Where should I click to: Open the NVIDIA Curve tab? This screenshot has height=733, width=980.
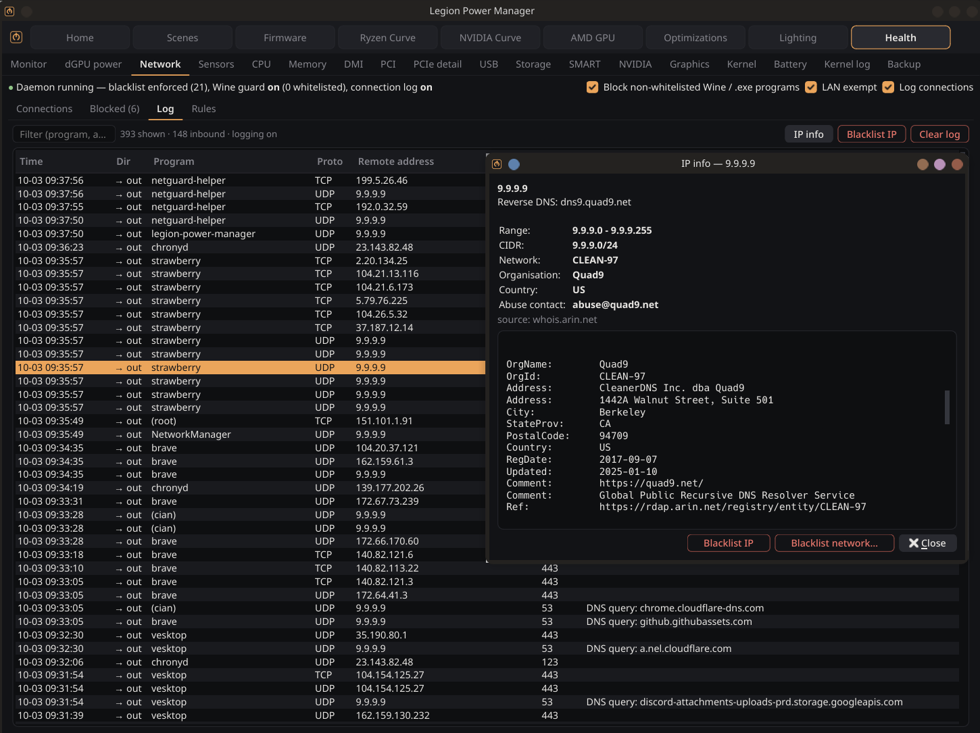point(490,38)
